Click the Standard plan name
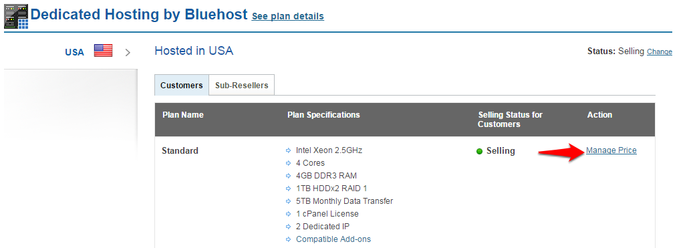Image resolution: width=695 pixels, height=248 pixels. pos(180,151)
